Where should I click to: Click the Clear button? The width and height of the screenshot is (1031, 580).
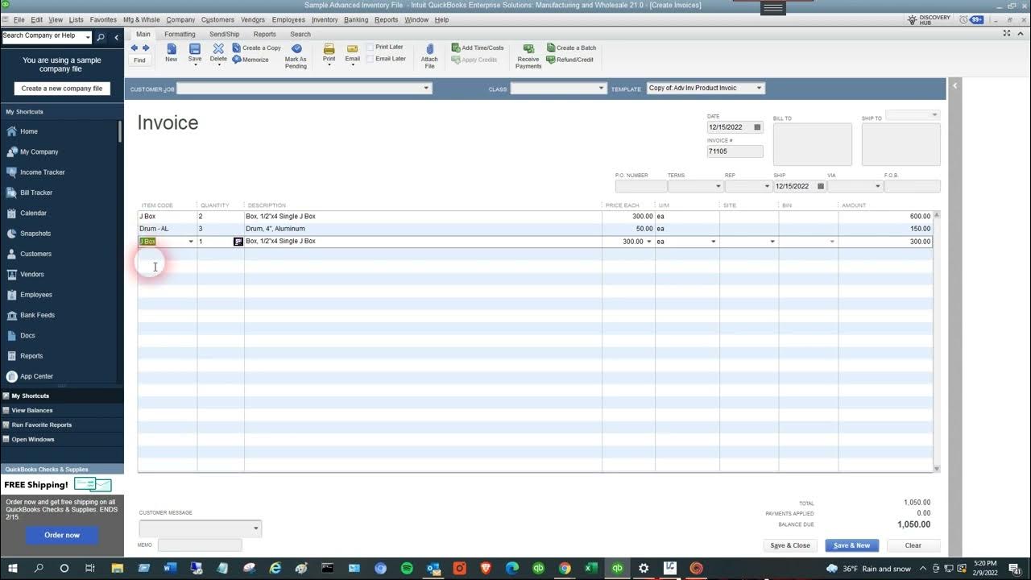[x=913, y=545]
